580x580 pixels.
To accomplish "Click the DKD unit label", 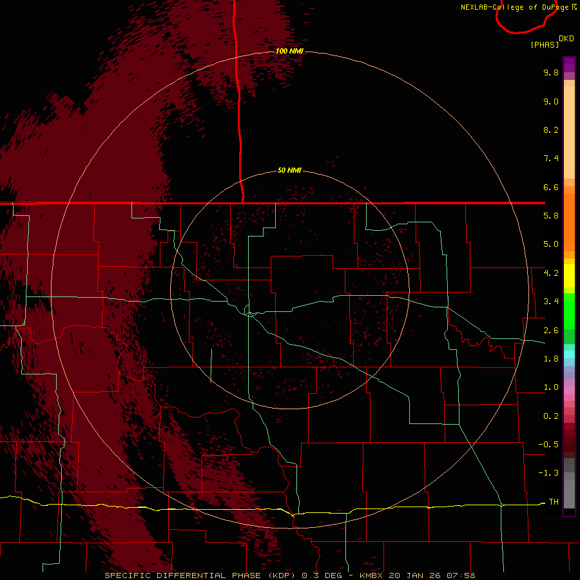I will pyautogui.click(x=566, y=39).
